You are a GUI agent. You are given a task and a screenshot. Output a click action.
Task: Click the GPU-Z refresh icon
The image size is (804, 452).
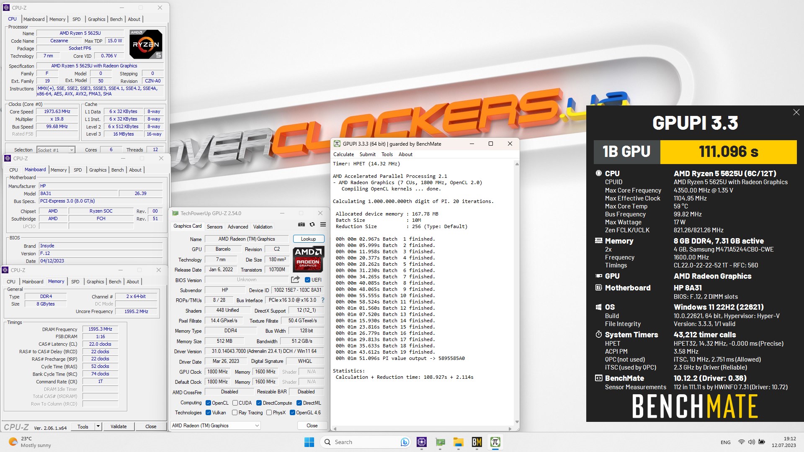coord(312,225)
